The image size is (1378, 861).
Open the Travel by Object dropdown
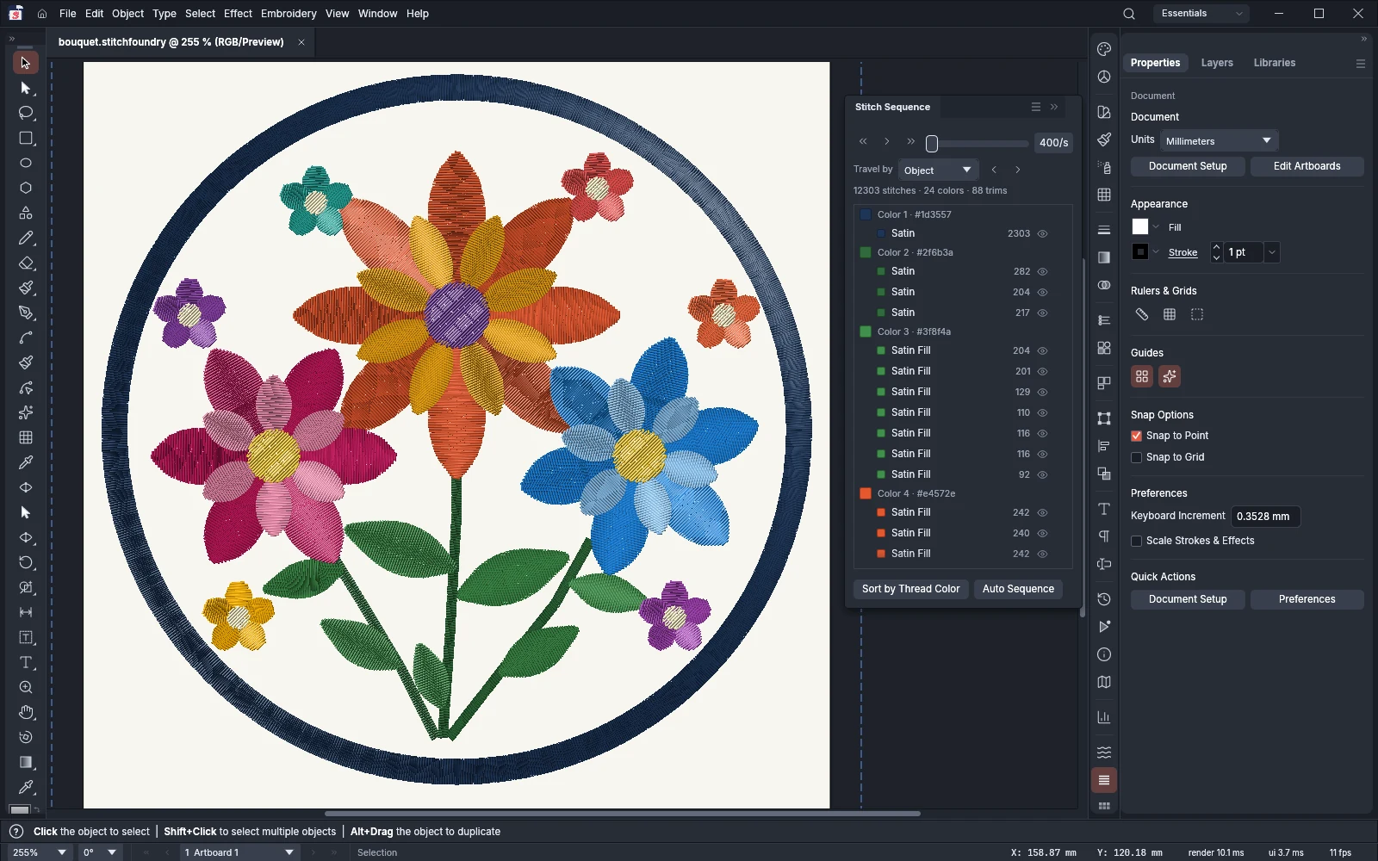click(x=938, y=170)
